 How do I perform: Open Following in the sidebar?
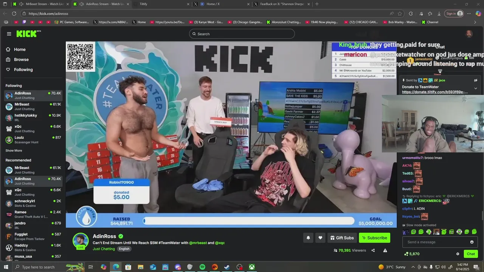(x=23, y=70)
